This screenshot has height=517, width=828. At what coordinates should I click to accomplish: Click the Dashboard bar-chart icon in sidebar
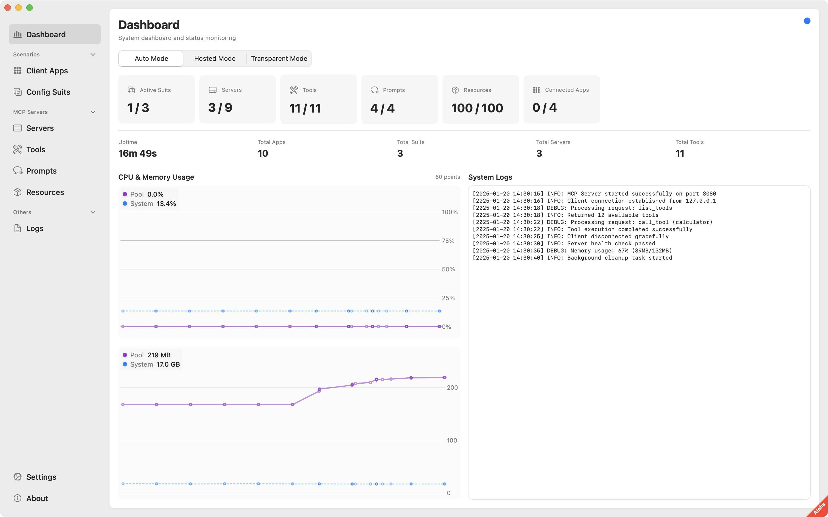(18, 34)
